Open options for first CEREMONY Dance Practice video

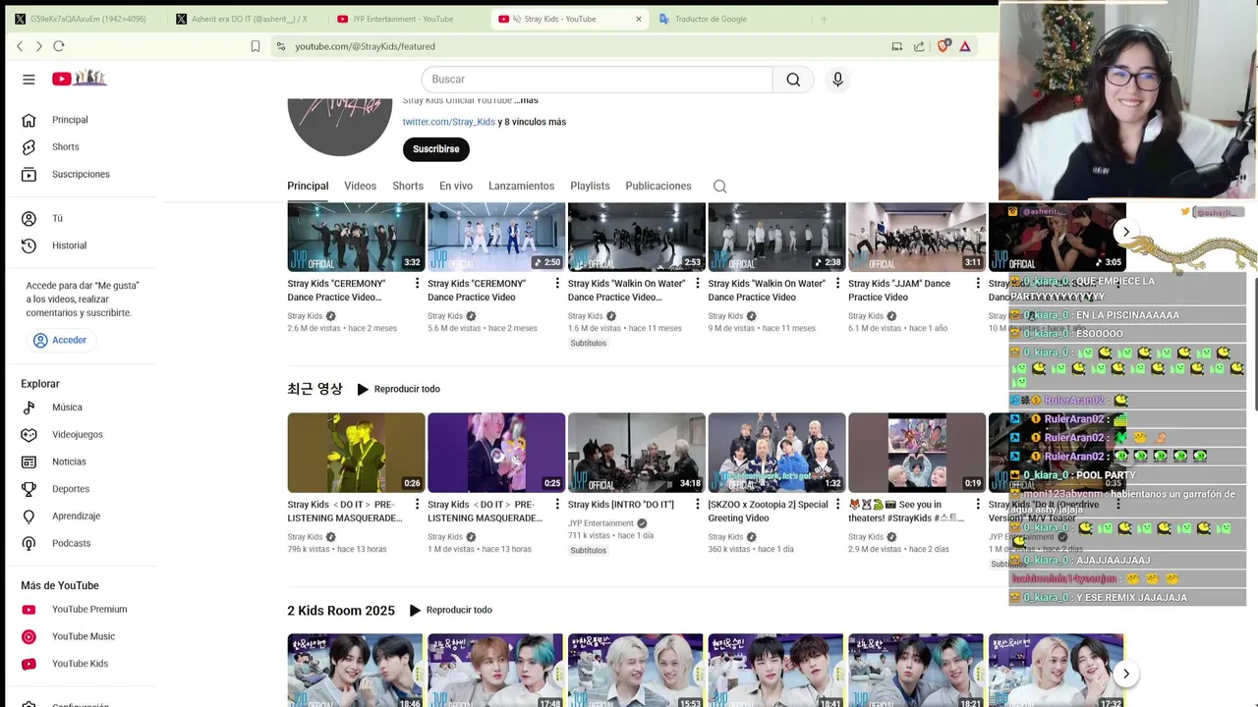417,284
